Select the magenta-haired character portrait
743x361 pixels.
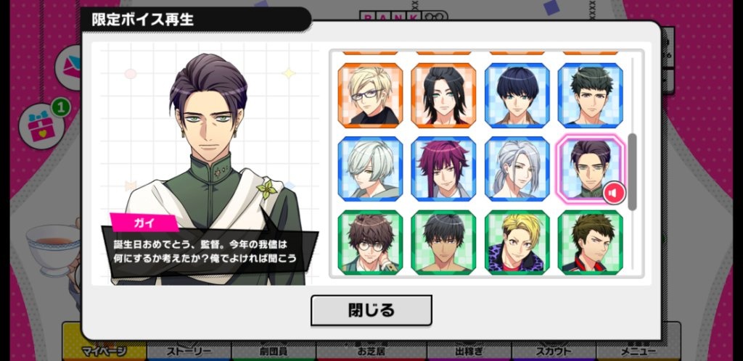[443, 169]
